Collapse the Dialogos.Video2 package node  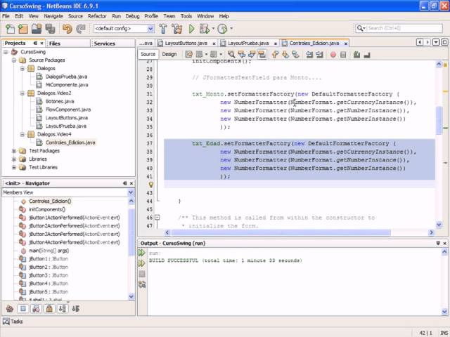tap(23, 93)
